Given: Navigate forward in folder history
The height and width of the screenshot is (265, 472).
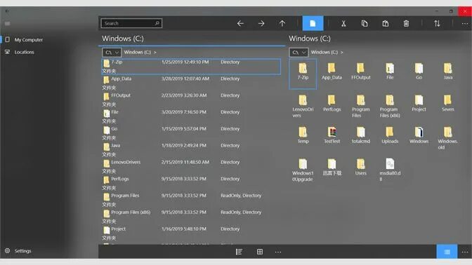Looking at the screenshot, I should click(261, 23).
